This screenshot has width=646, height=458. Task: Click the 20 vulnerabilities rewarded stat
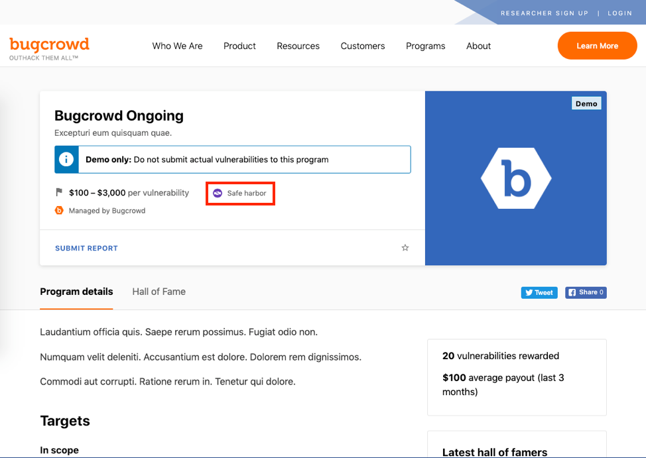[x=501, y=356]
